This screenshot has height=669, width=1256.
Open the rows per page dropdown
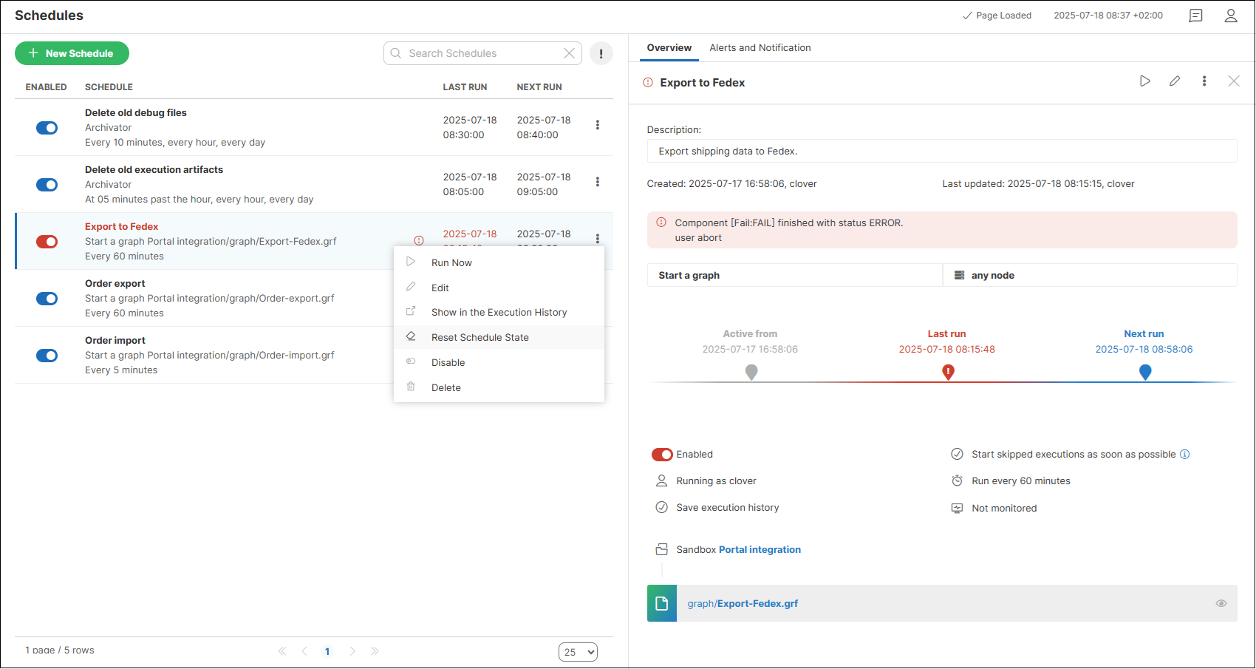click(x=578, y=652)
